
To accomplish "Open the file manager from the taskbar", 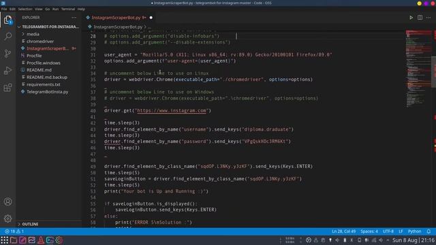I will point(14,240).
